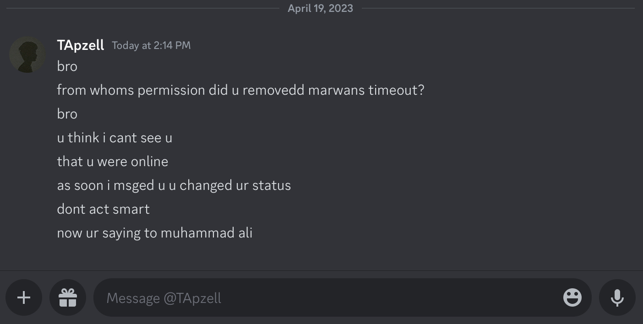Select the message 'that u were online'
Image resolution: width=643 pixels, height=324 pixels.
113,161
